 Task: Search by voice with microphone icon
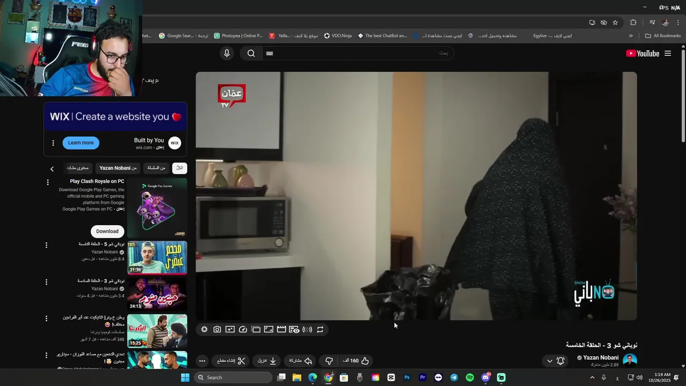(227, 53)
